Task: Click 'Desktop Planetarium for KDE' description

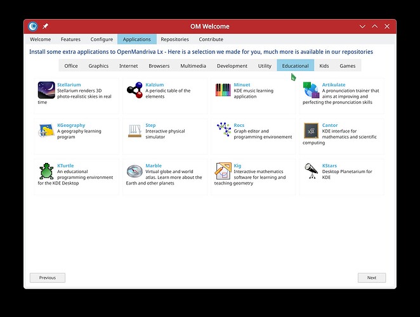Action: pyautogui.click(x=347, y=174)
